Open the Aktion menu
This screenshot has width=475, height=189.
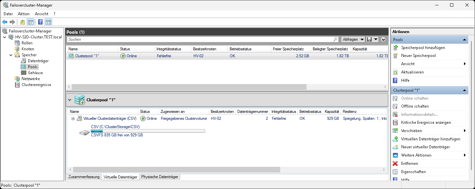tap(24, 14)
